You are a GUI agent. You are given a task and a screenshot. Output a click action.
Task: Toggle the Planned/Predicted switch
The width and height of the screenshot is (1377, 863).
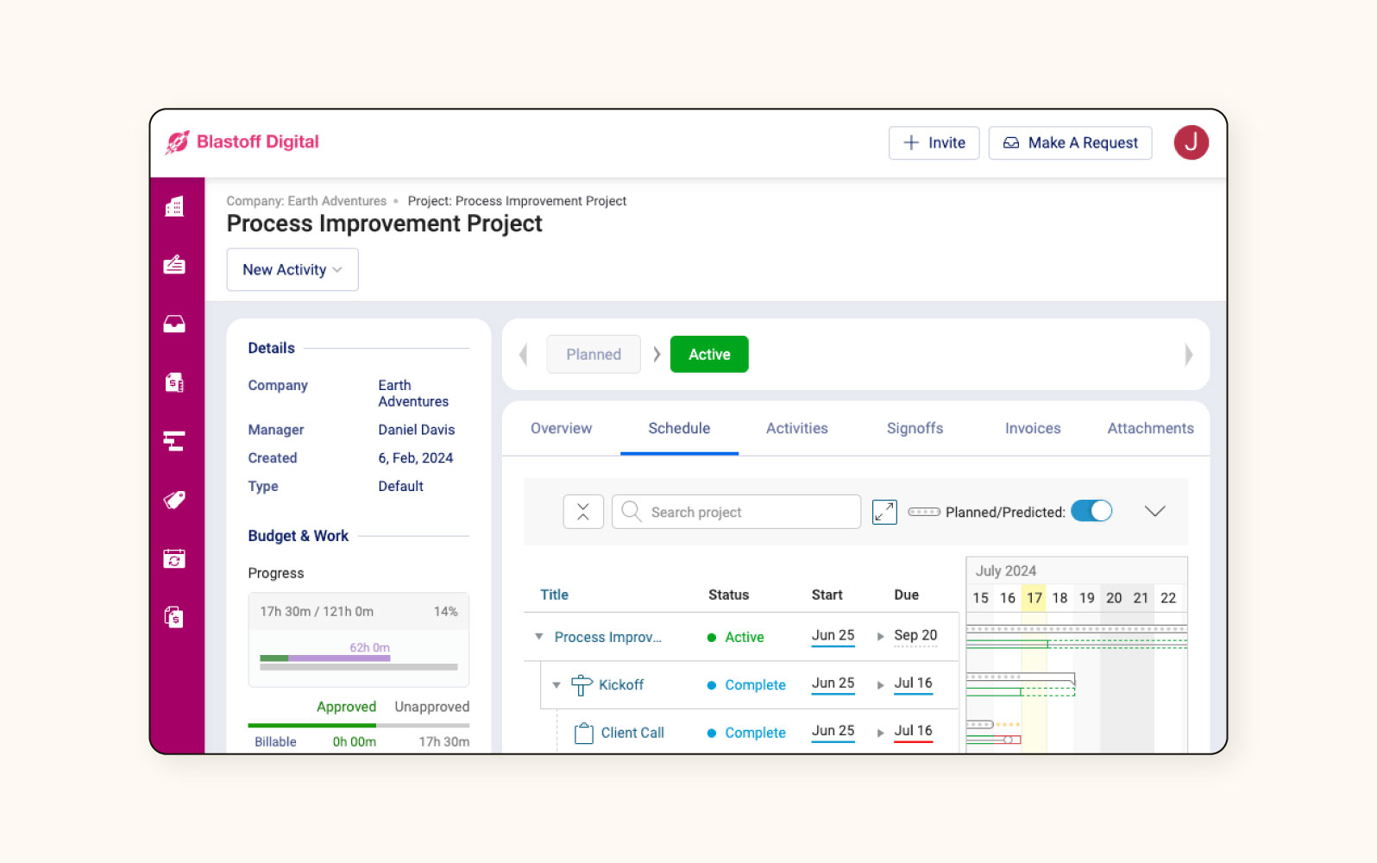pyautogui.click(x=1091, y=511)
